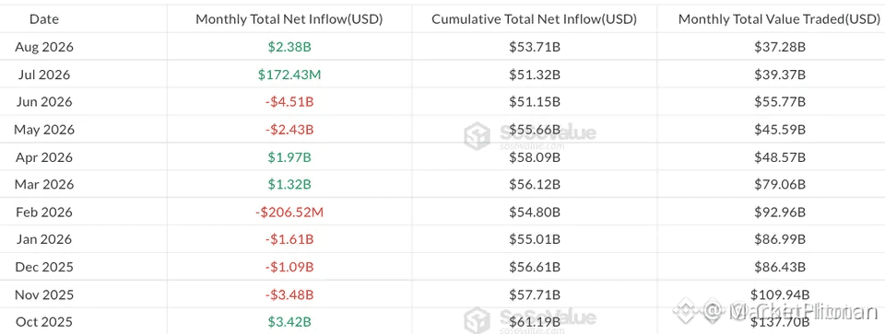Select the -$3.48B Nov 2025 inflow

pos(289,294)
